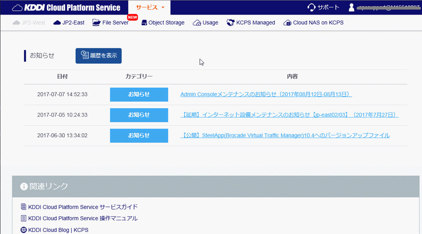Click date 2017-06-30 13:34:02
The image size is (422, 234).
62,135
